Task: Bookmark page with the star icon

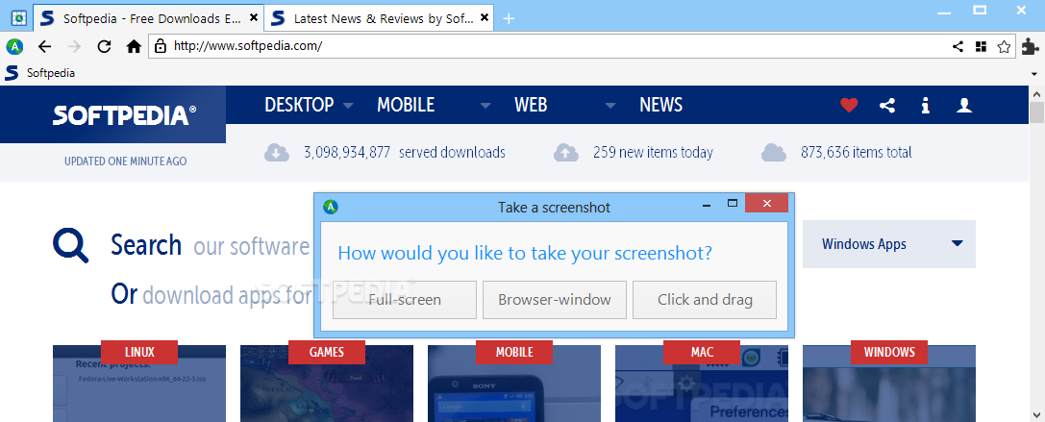Action: tap(1004, 46)
